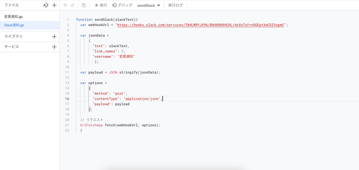Click line number 16 in the gutter
The image size is (359, 170).
(67, 99)
